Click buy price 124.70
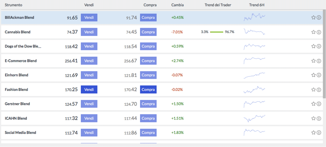 (x=131, y=104)
